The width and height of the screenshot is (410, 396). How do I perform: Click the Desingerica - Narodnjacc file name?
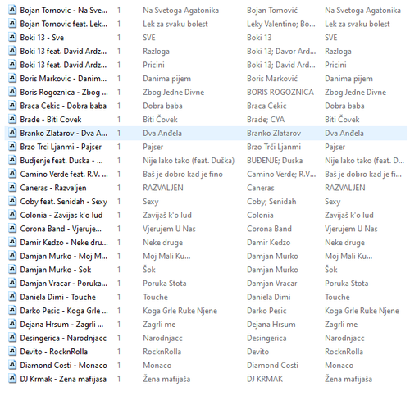tap(63, 338)
